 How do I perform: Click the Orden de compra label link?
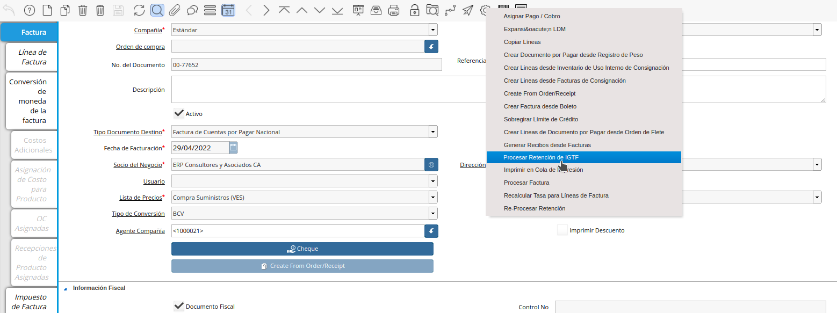click(x=140, y=47)
